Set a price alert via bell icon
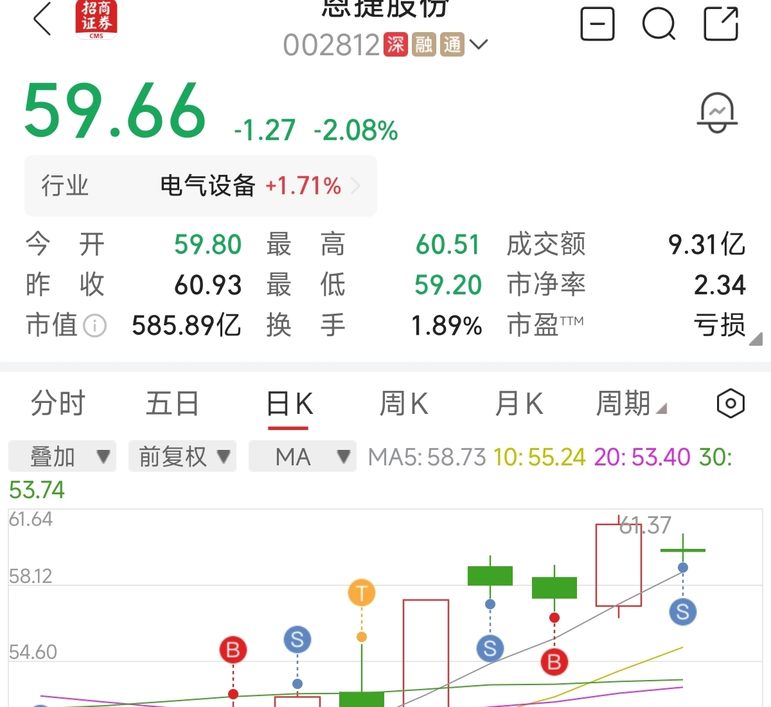771x707 pixels. (x=718, y=112)
